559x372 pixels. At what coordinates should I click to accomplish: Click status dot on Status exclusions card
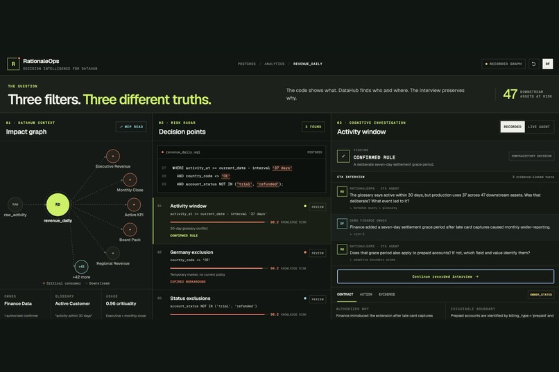pos(304,299)
